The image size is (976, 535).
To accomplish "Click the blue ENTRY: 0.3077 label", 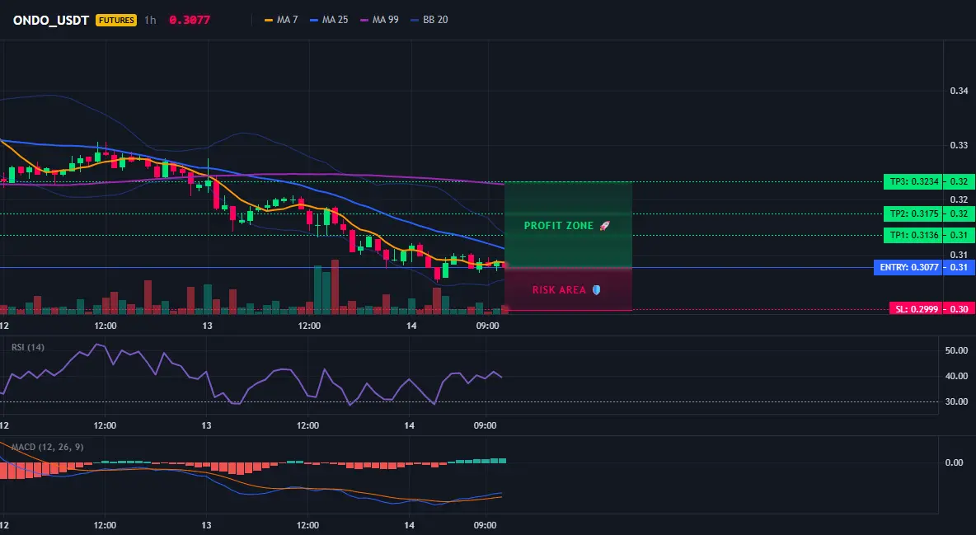I will coord(908,268).
